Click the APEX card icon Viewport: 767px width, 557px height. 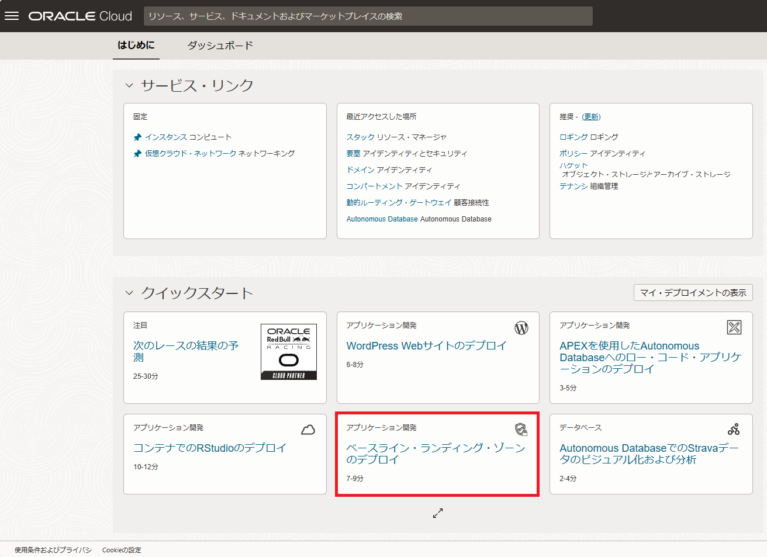point(734,327)
